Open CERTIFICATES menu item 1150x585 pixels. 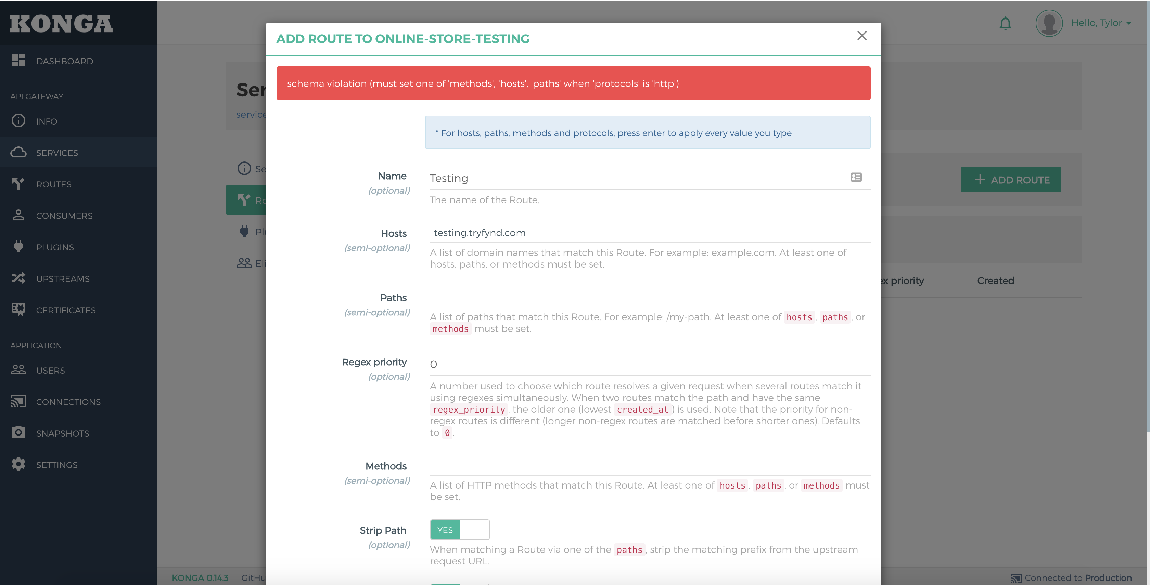pyautogui.click(x=79, y=310)
